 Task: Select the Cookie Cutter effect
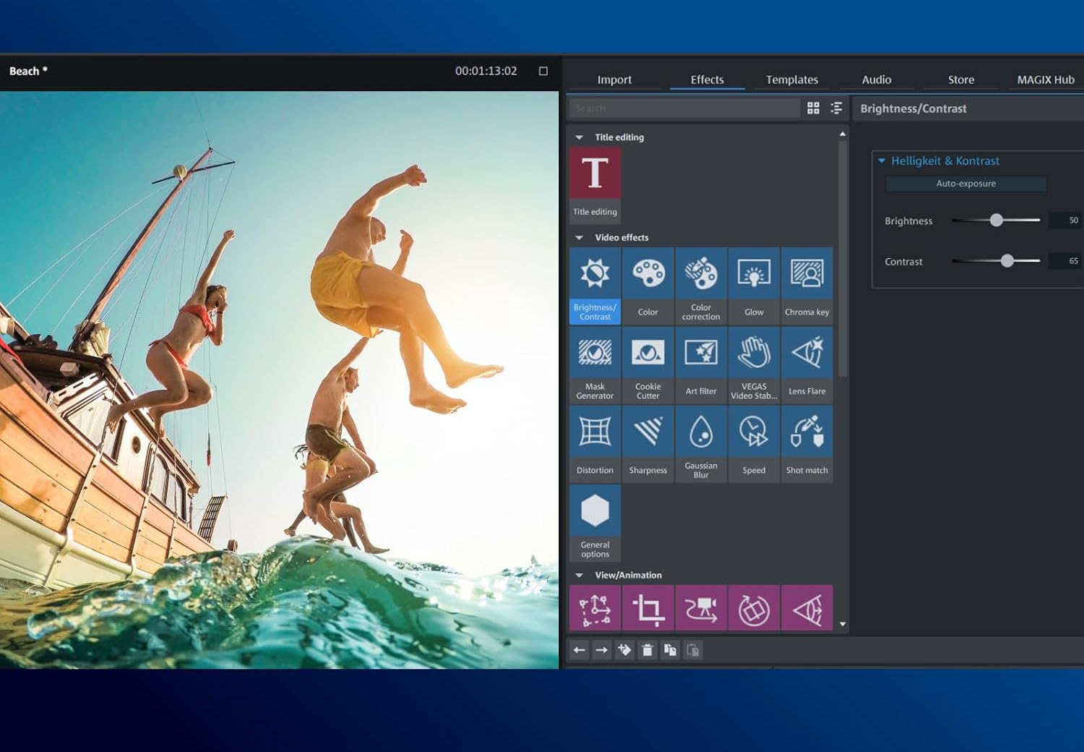(648, 364)
